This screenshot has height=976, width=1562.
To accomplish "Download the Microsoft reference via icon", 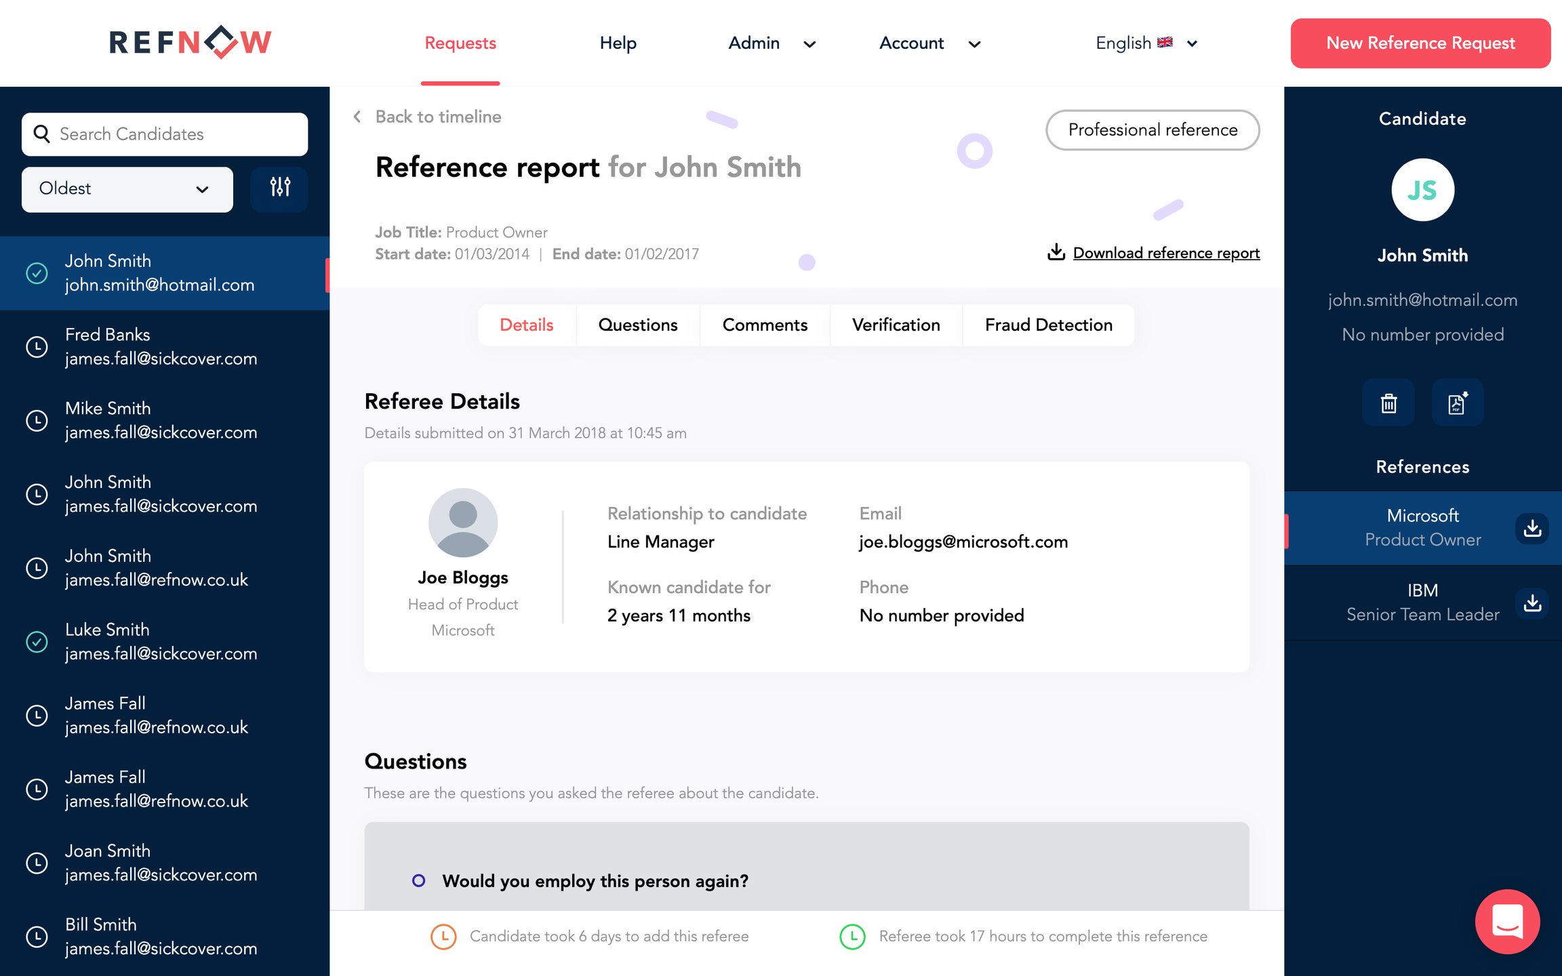I will (1532, 528).
